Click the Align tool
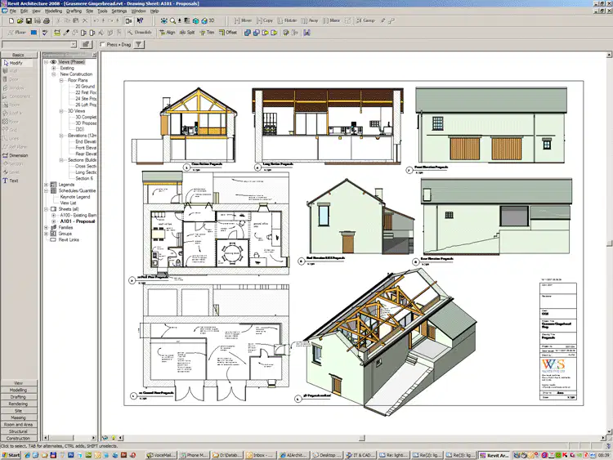Image resolution: width=613 pixels, height=460 pixels. point(168,33)
